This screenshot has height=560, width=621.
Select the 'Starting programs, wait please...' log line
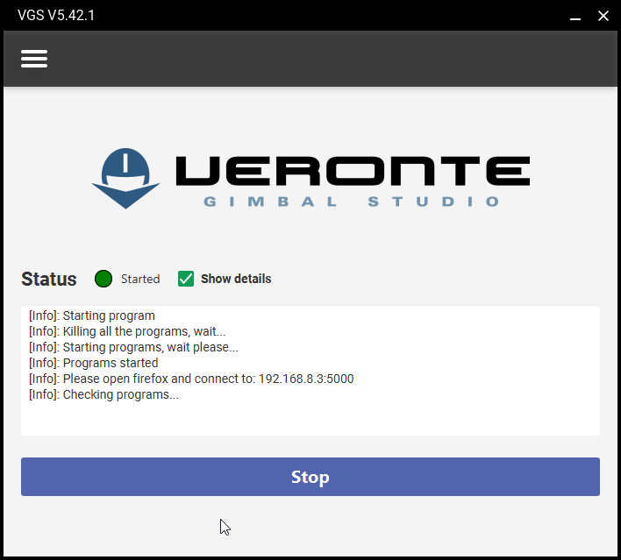pos(133,347)
